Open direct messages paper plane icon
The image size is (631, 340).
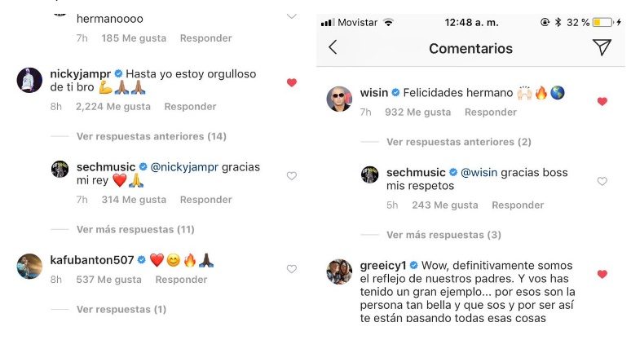[602, 48]
